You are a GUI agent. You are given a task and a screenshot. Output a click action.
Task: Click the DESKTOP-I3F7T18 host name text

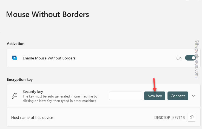[170, 117]
